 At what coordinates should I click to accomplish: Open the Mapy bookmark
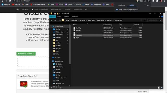point(51,4)
